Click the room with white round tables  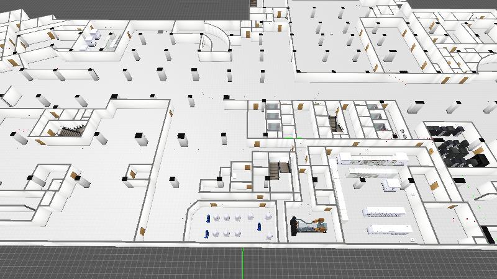(236, 224)
